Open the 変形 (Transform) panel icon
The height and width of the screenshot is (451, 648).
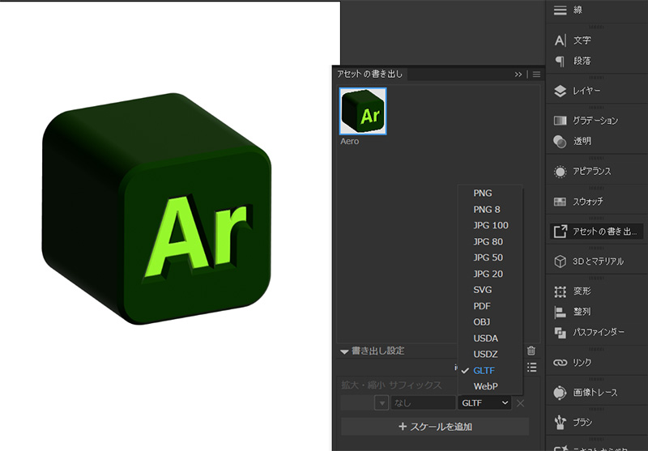pos(560,291)
